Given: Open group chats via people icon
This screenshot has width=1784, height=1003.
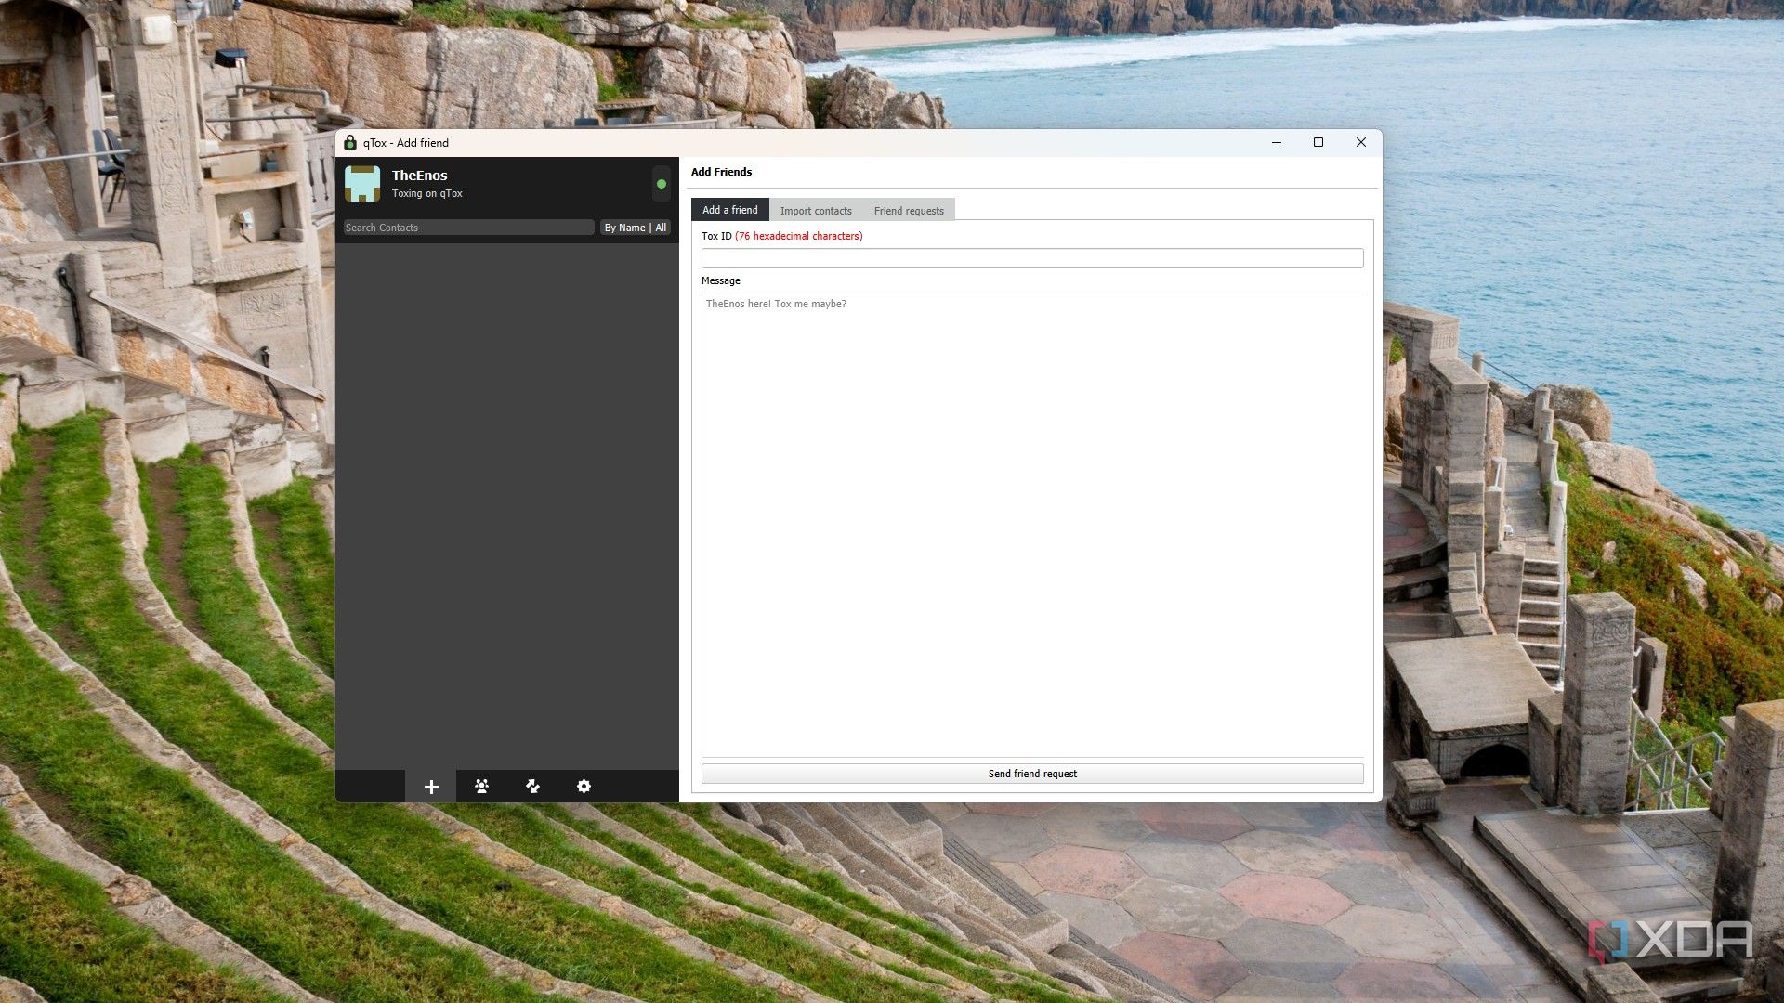Looking at the screenshot, I should [481, 787].
